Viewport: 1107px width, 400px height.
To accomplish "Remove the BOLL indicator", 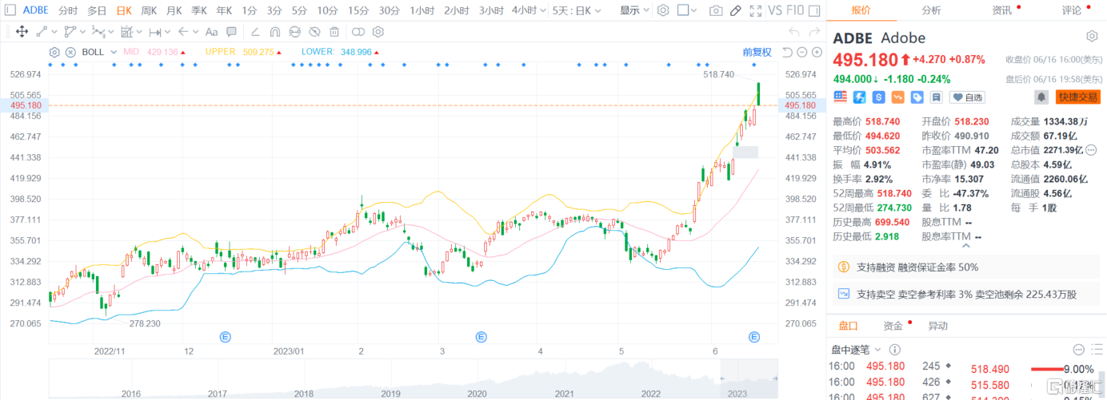I will pos(70,52).
